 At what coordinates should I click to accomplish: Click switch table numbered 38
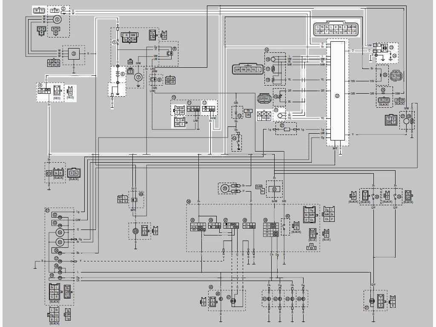pyautogui.click(x=249, y=226)
